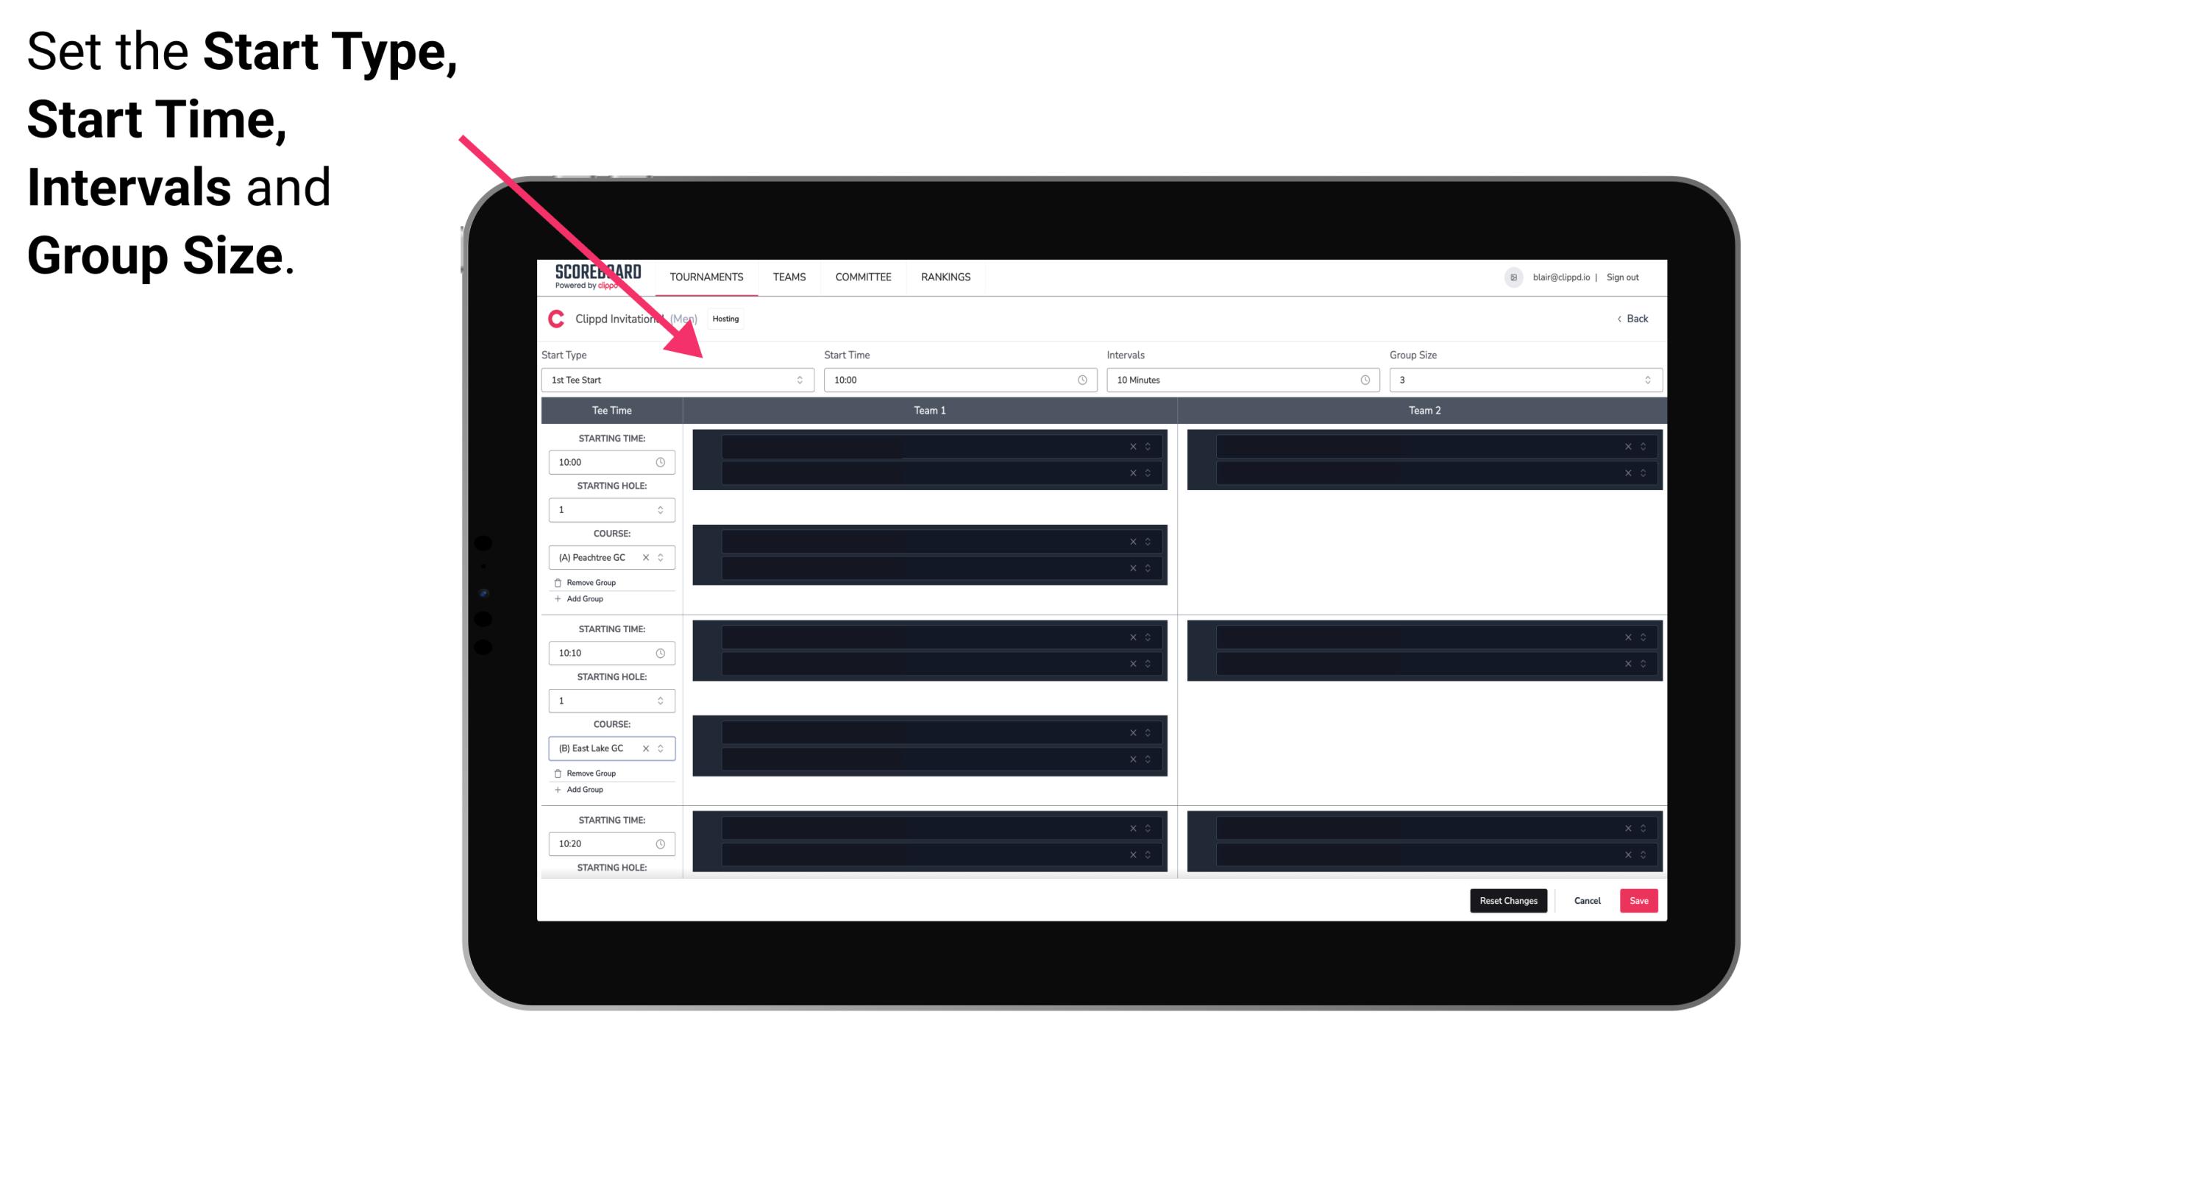2196x1182 pixels.
Task: Click the Save button
Action: [x=1639, y=899]
